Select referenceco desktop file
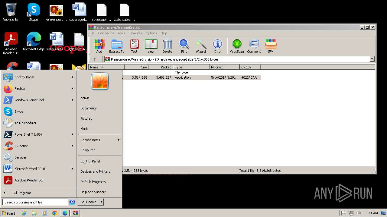The width and height of the screenshot is (387, 217). click(56, 12)
